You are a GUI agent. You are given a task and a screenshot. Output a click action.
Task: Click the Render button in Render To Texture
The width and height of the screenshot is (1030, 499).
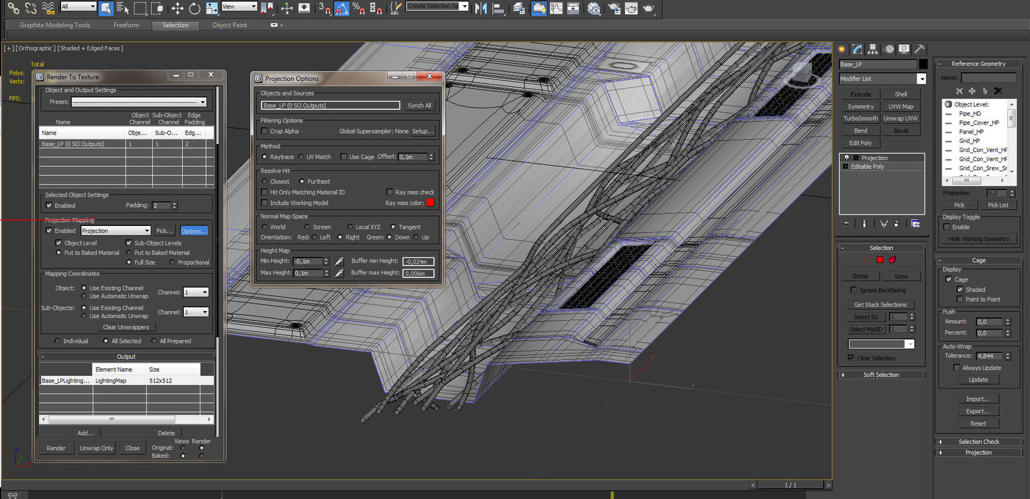(56, 448)
